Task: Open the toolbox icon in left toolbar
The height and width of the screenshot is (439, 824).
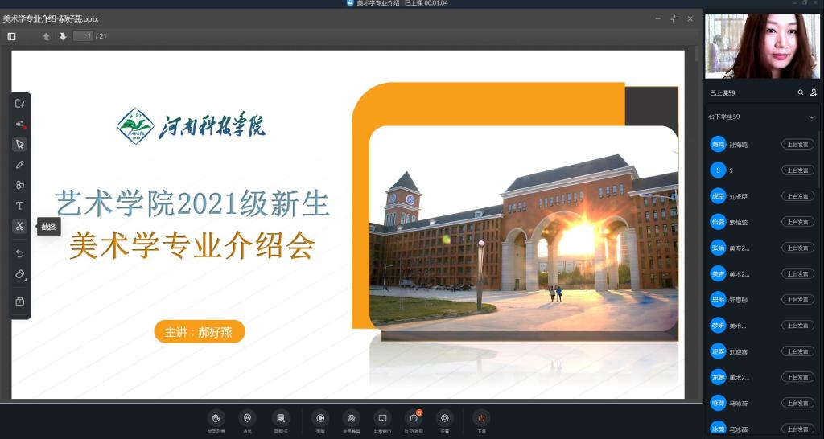Action: pyautogui.click(x=20, y=302)
